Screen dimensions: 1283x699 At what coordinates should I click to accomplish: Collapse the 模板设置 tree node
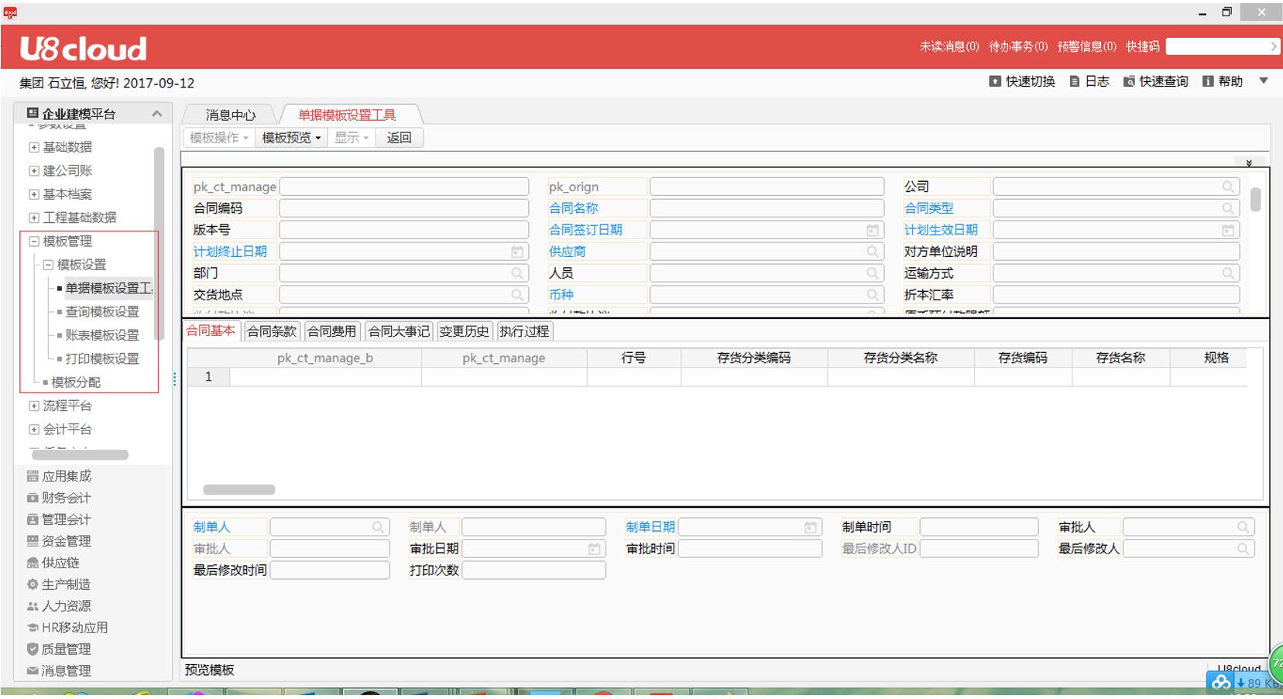[48, 265]
